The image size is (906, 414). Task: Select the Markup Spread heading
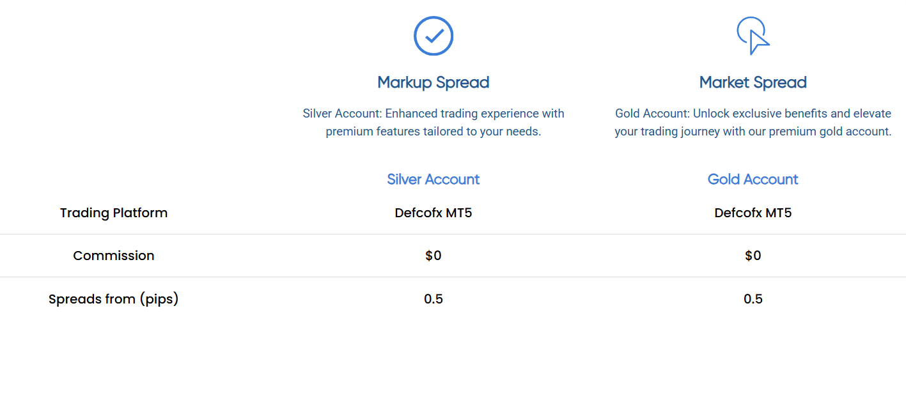pos(433,82)
